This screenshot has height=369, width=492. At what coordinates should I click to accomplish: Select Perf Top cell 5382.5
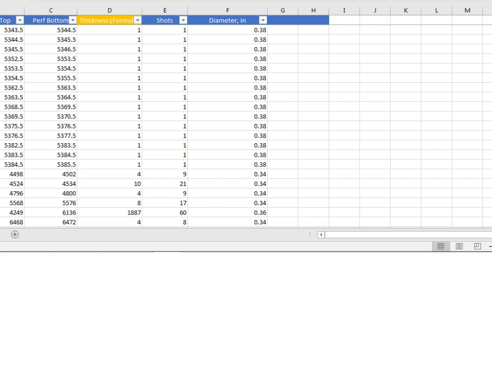12,146
